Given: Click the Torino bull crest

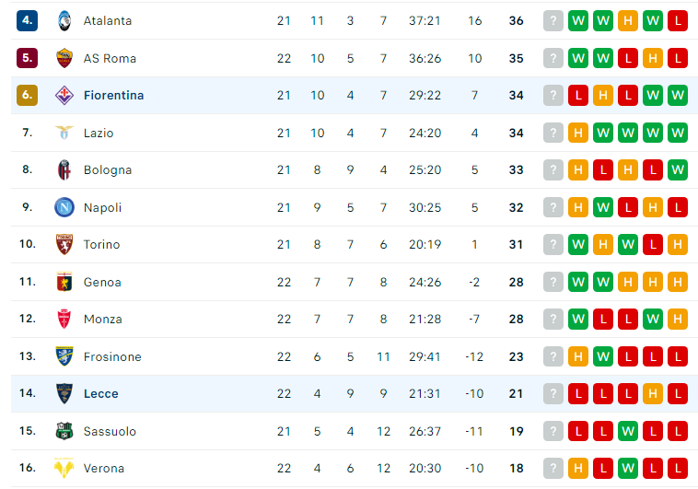Looking at the screenshot, I should tap(64, 245).
